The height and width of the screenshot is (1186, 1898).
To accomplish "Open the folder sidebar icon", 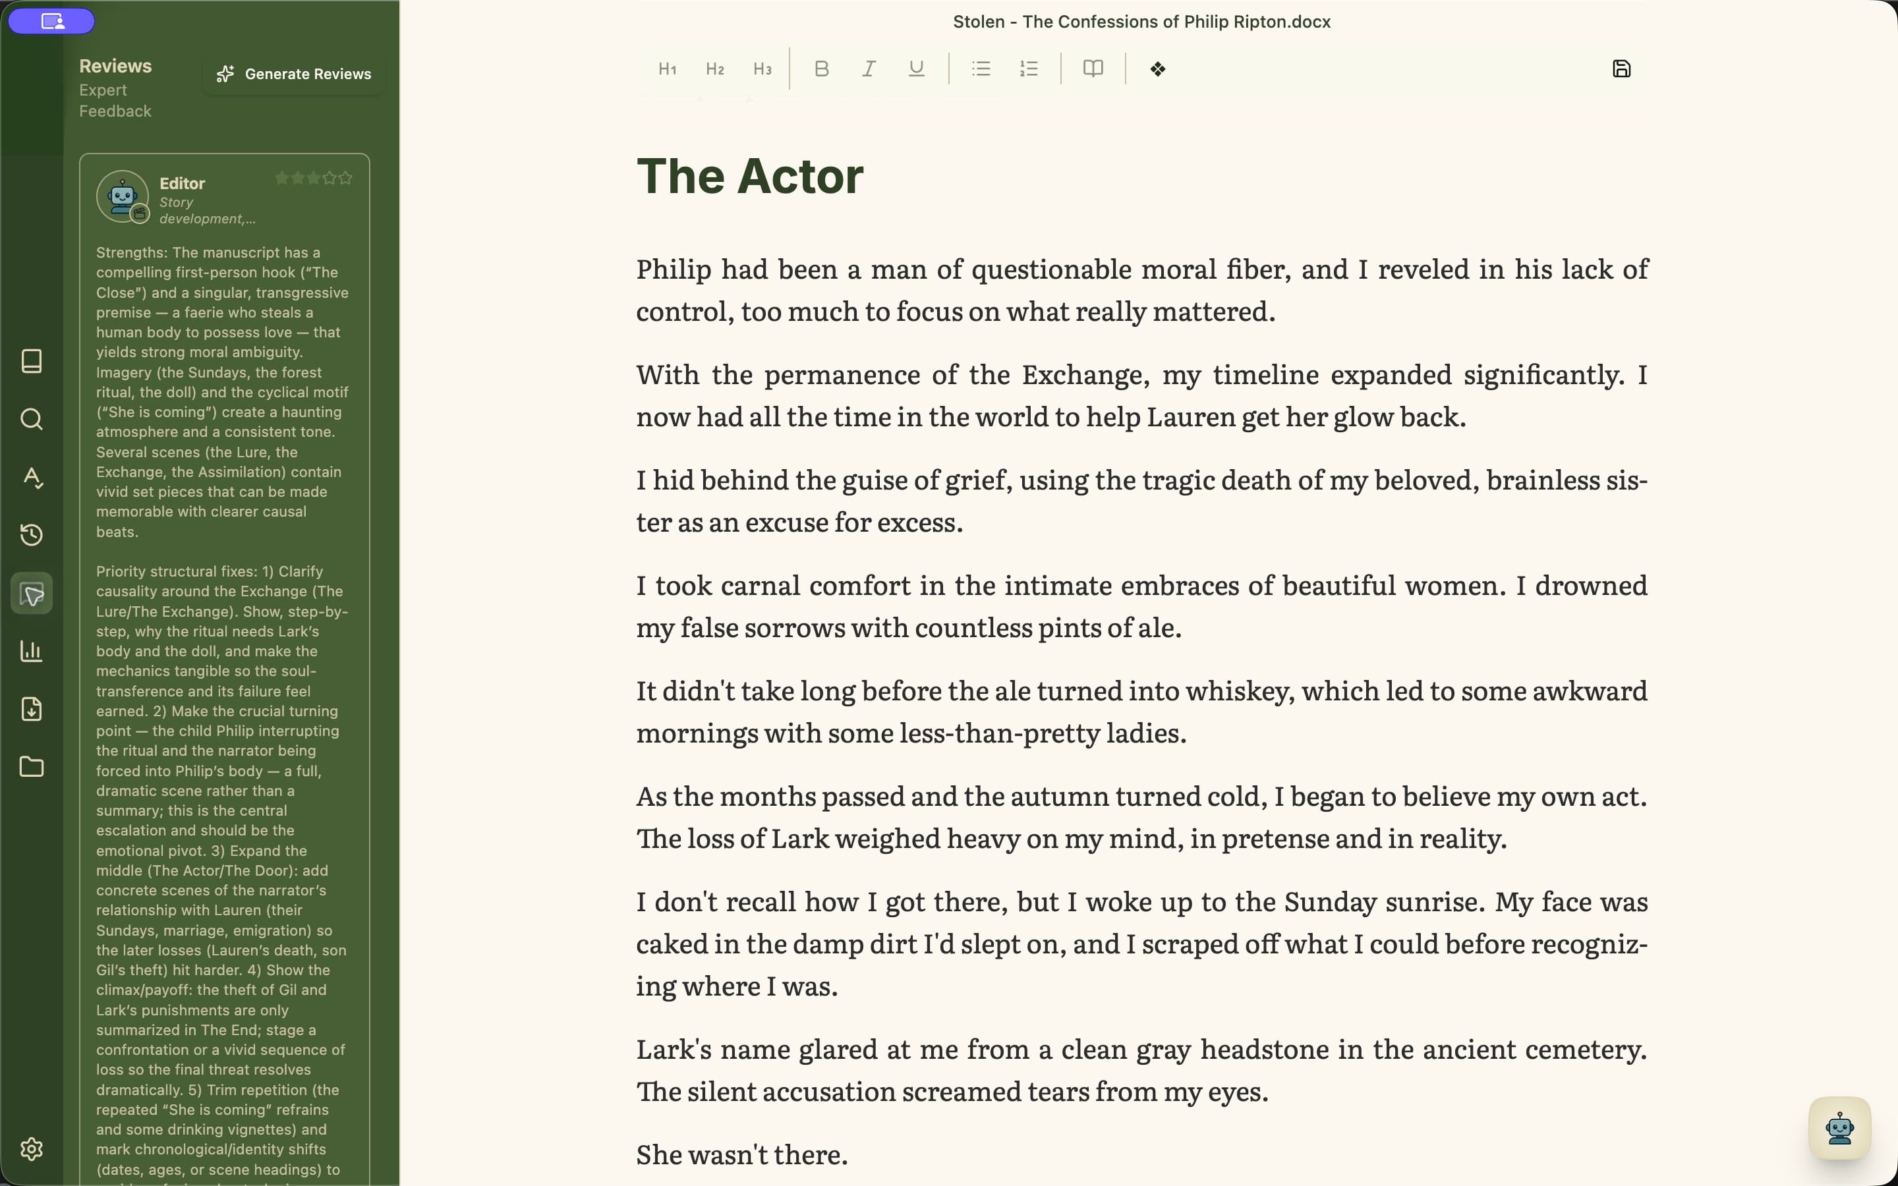I will point(32,767).
